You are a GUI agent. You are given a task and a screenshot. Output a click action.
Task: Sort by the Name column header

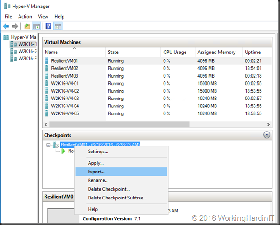[74, 52]
